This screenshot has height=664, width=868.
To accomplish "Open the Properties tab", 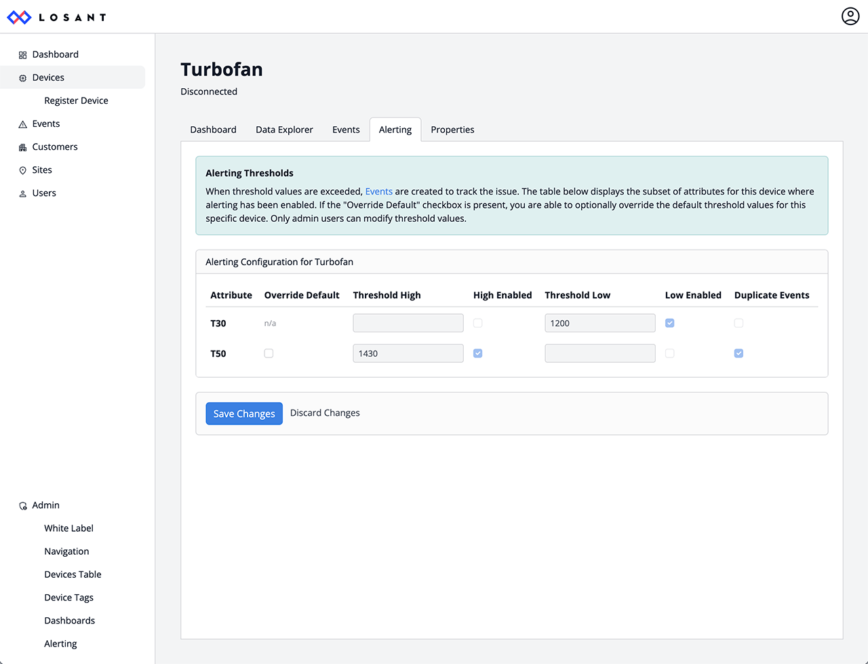I will coord(452,129).
